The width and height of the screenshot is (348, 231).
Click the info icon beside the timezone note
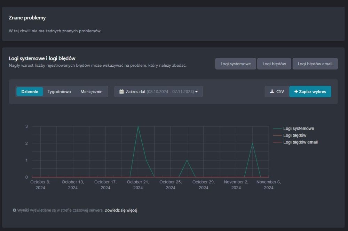tap(15, 210)
